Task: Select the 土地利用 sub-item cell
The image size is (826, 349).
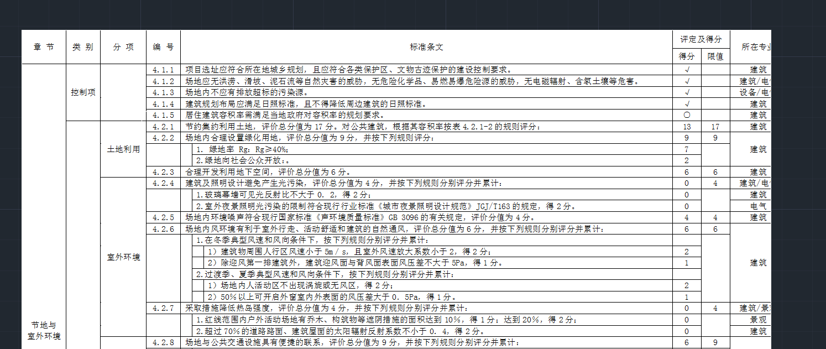Action: point(123,149)
